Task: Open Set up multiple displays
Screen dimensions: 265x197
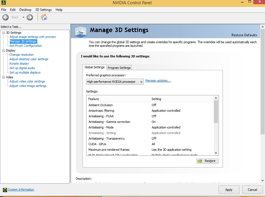Action: click(x=25, y=72)
